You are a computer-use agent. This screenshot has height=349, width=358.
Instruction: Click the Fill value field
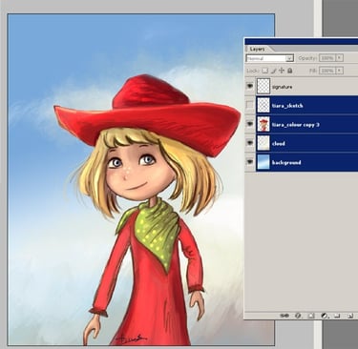point(327,71)
